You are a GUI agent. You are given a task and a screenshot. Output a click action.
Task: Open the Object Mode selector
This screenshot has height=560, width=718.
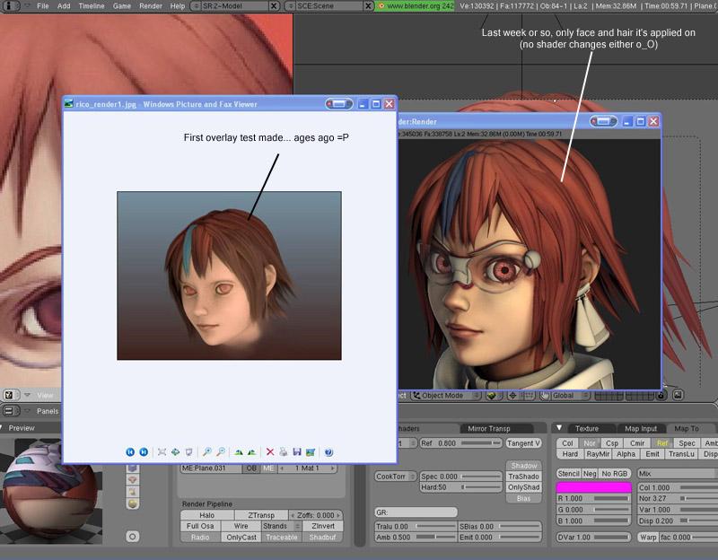[x=446, y=396]
